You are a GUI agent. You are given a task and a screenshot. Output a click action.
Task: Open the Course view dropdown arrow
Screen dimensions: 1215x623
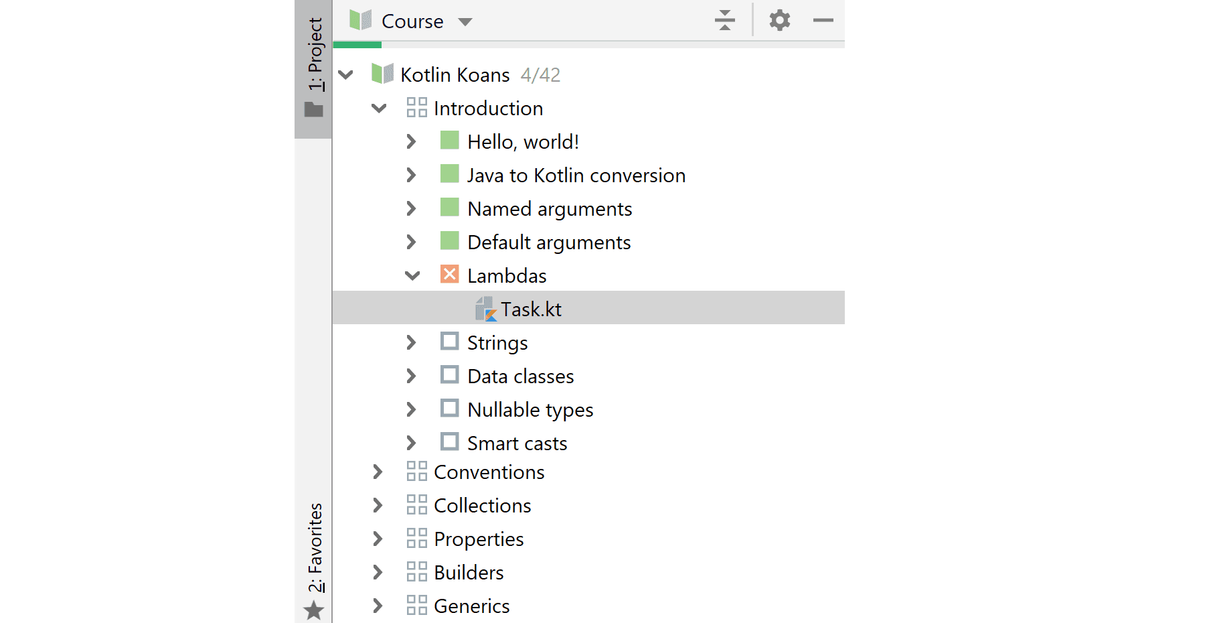(465, 22)
